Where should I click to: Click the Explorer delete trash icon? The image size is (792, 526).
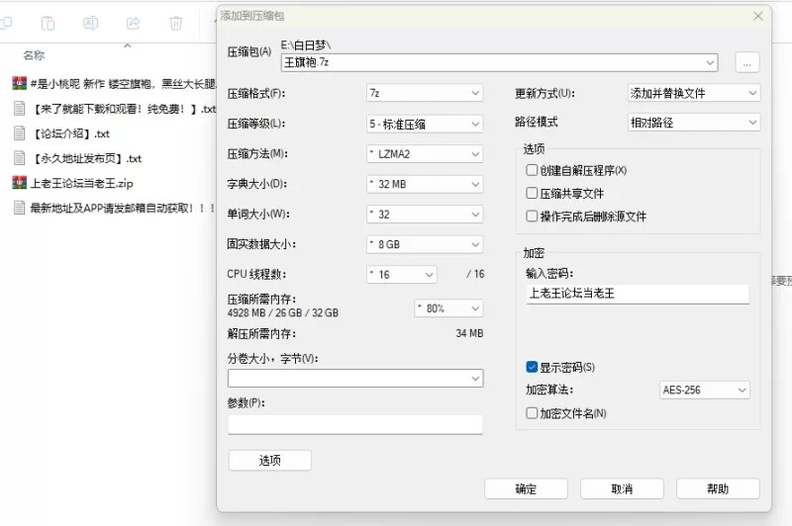(176, 23)
